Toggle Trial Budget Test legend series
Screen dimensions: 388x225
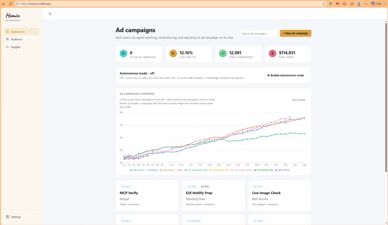point(219,170)
